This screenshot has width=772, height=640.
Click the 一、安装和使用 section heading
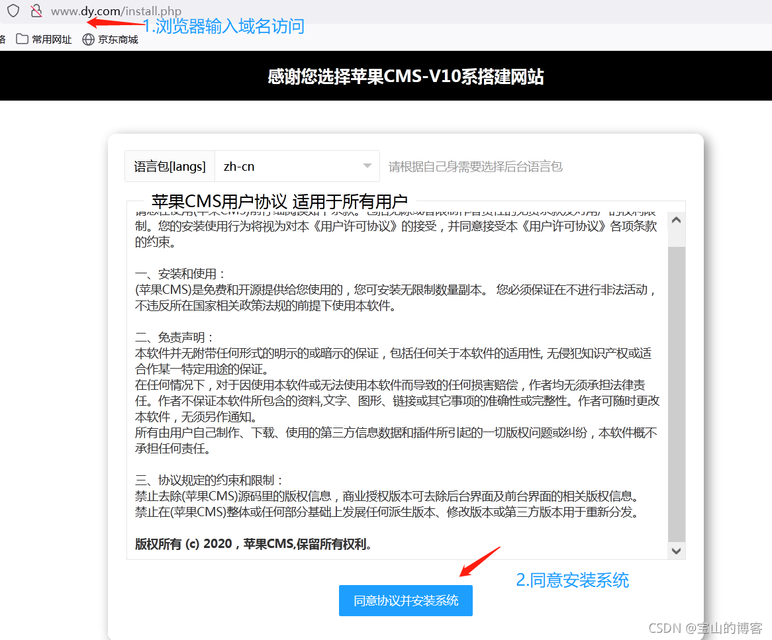click(x=181, y=274)
